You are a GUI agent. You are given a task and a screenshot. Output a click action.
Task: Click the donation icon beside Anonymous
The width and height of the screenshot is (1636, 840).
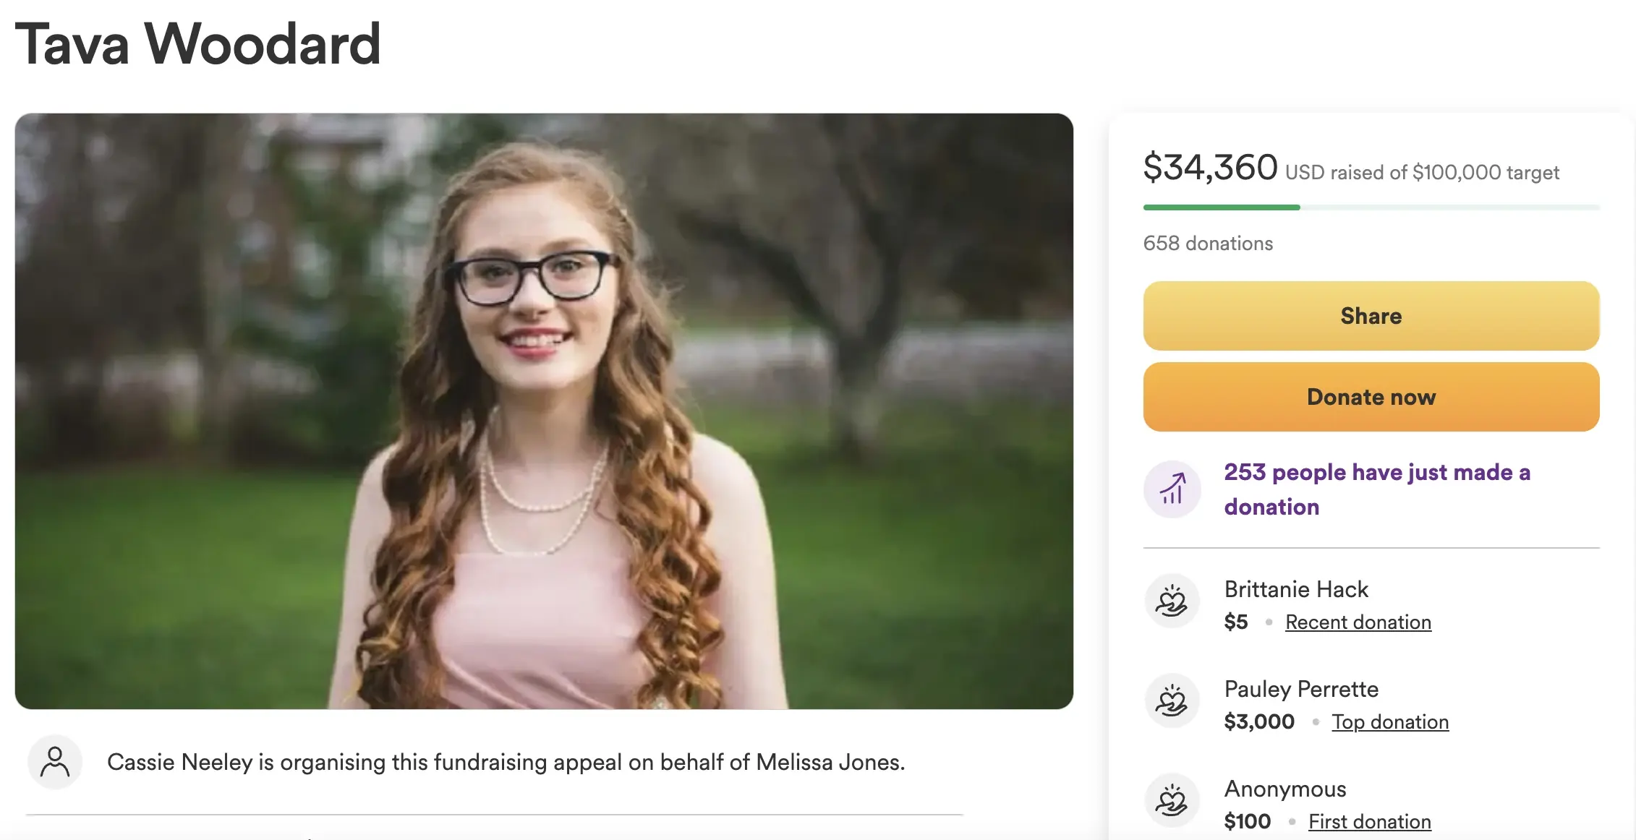1172,801
